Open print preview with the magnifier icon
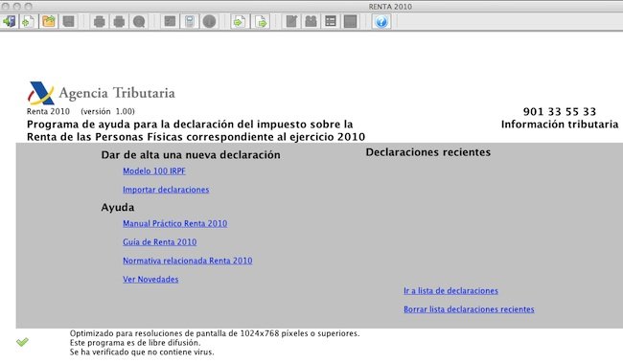 (x=139, y=21)
